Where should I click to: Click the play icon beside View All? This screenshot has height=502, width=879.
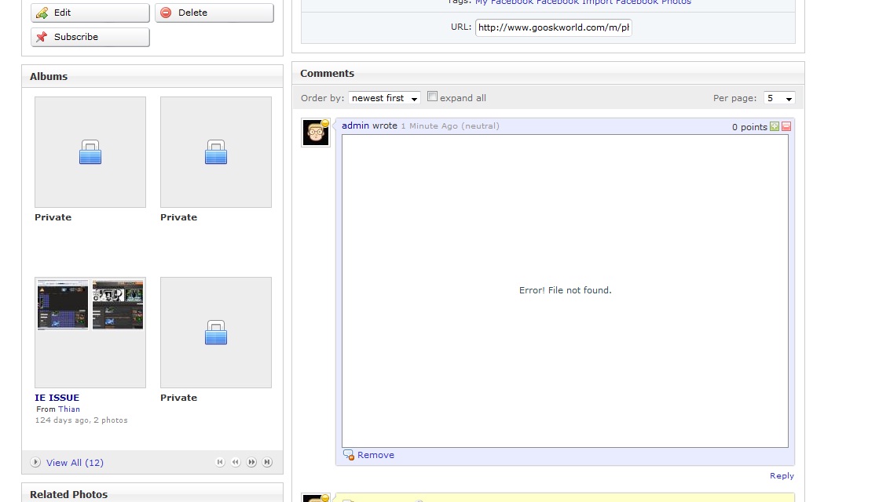(35, 463)
